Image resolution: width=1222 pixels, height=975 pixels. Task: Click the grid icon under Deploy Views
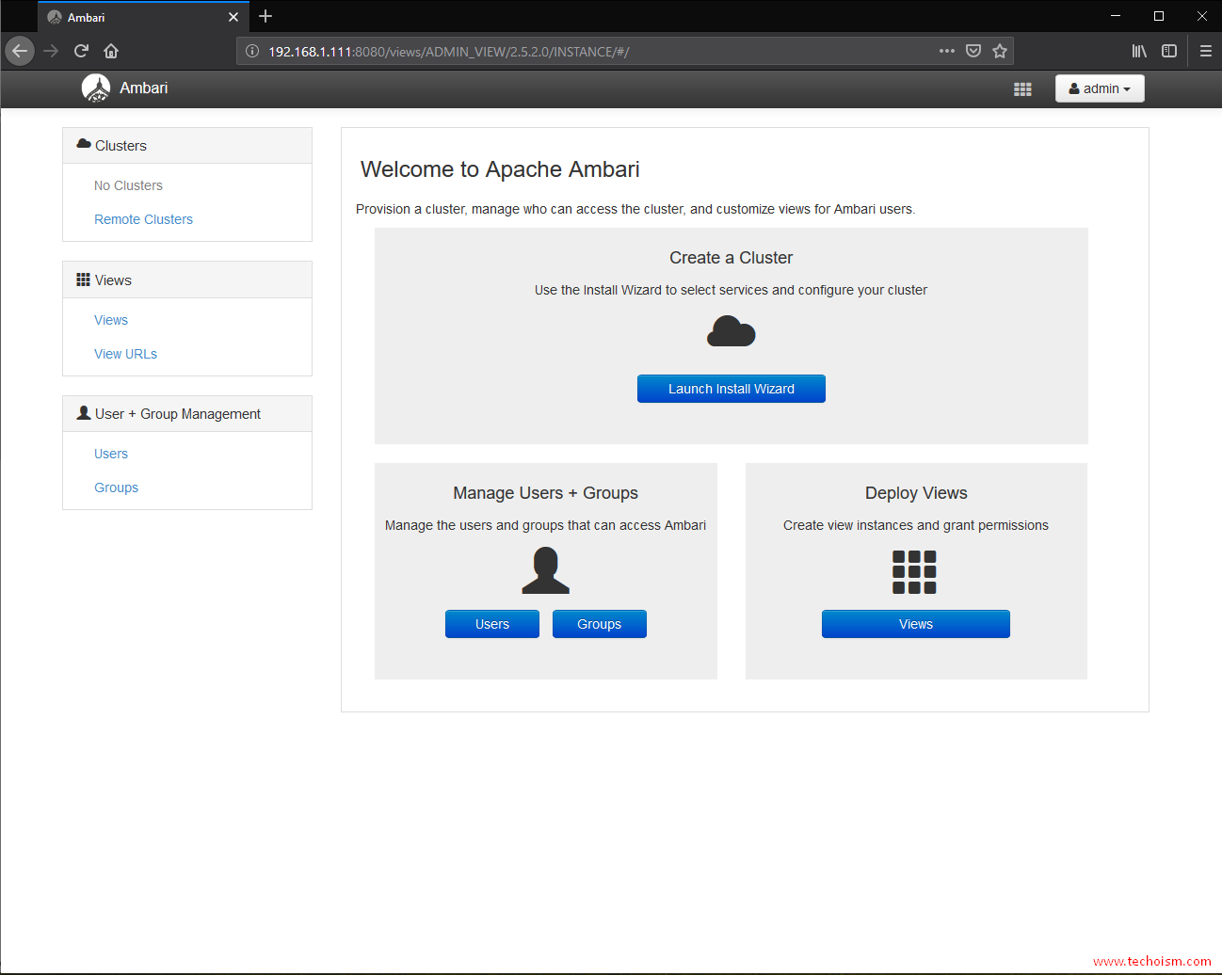(914, 572)
